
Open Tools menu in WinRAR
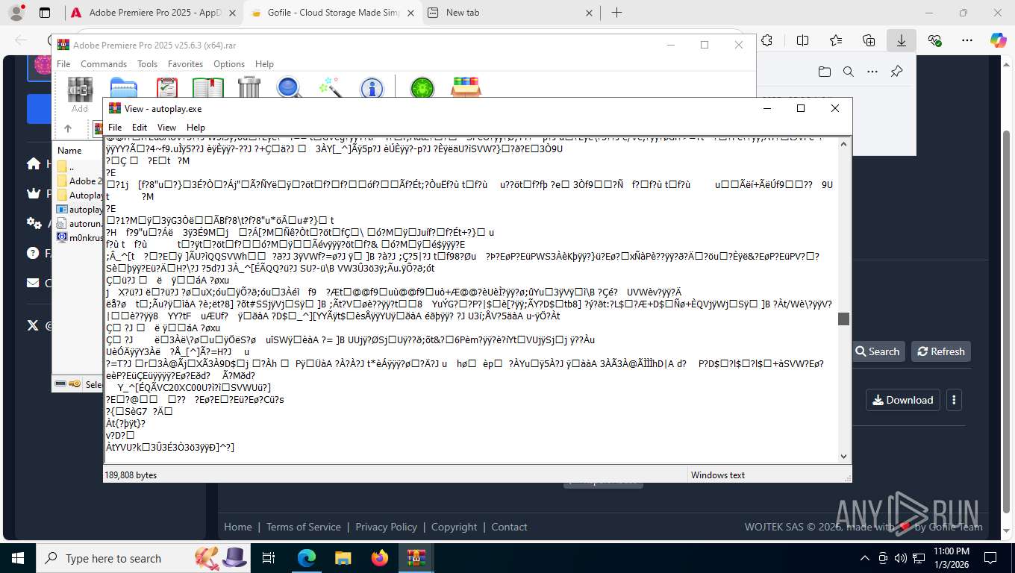(x=147, y=64)
